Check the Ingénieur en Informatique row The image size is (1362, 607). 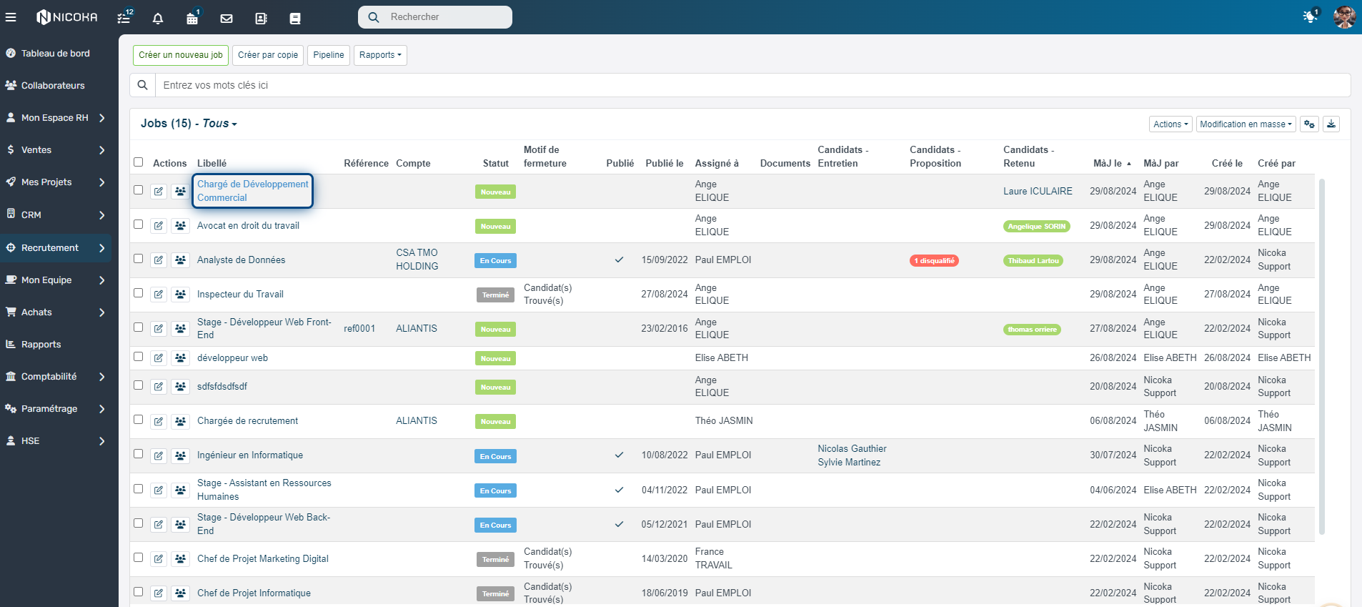139,454
